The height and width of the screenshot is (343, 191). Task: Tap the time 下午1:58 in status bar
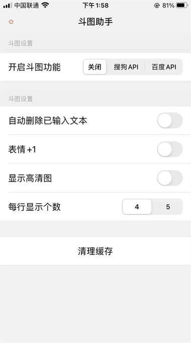point(95,6)
